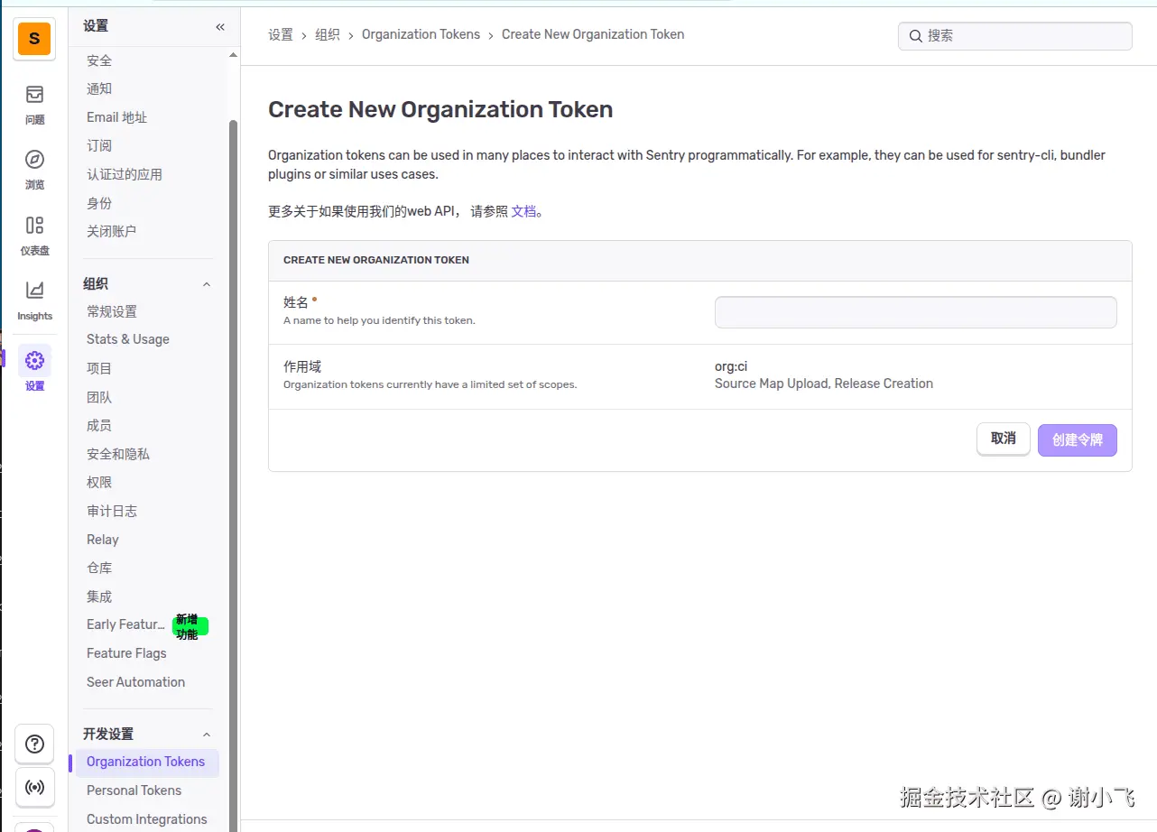Open the 仪表盘 (Dashboards) icon

(x=34, y=233)
